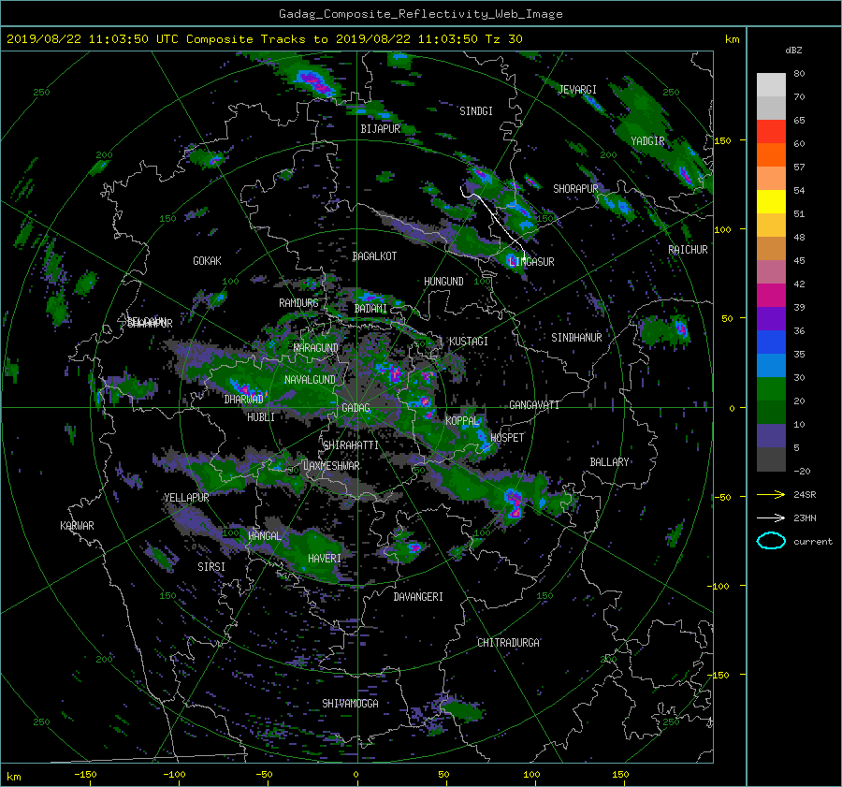Click the RAICHUR city label
Screen dimensions: 842x787
tap(688, 250)
